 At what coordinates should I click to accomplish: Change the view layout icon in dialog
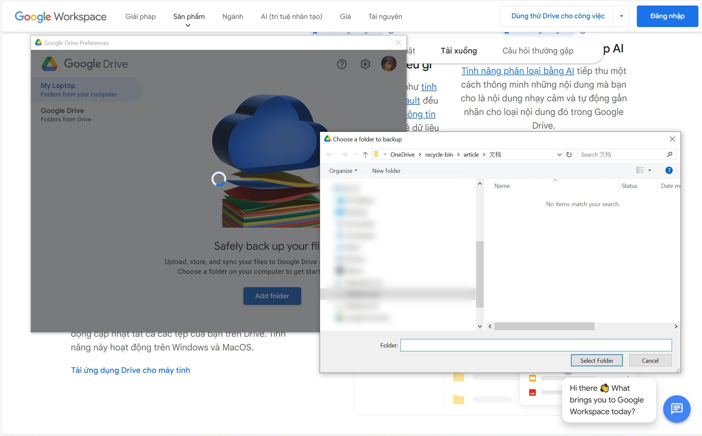coord(640,170)
